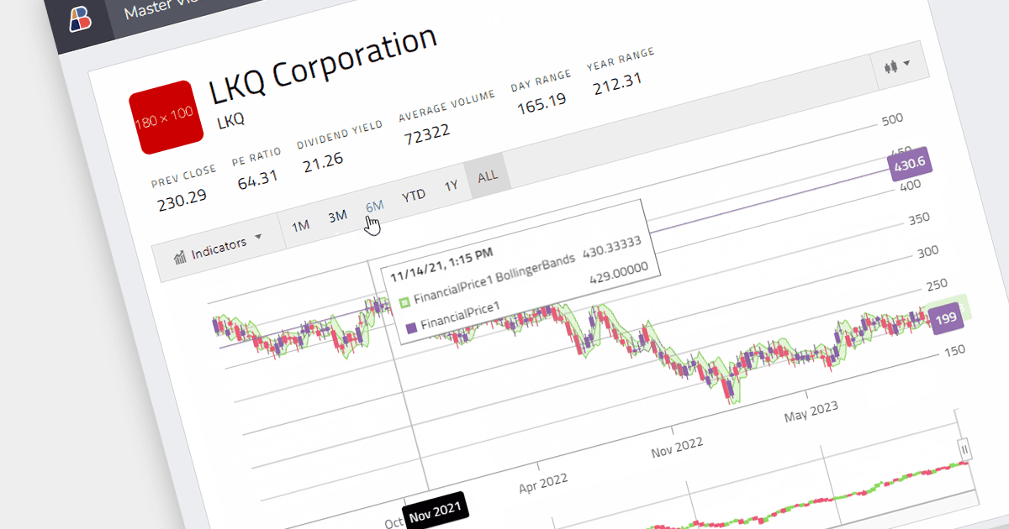Click the navigator range slider handle

pos(965,449)
